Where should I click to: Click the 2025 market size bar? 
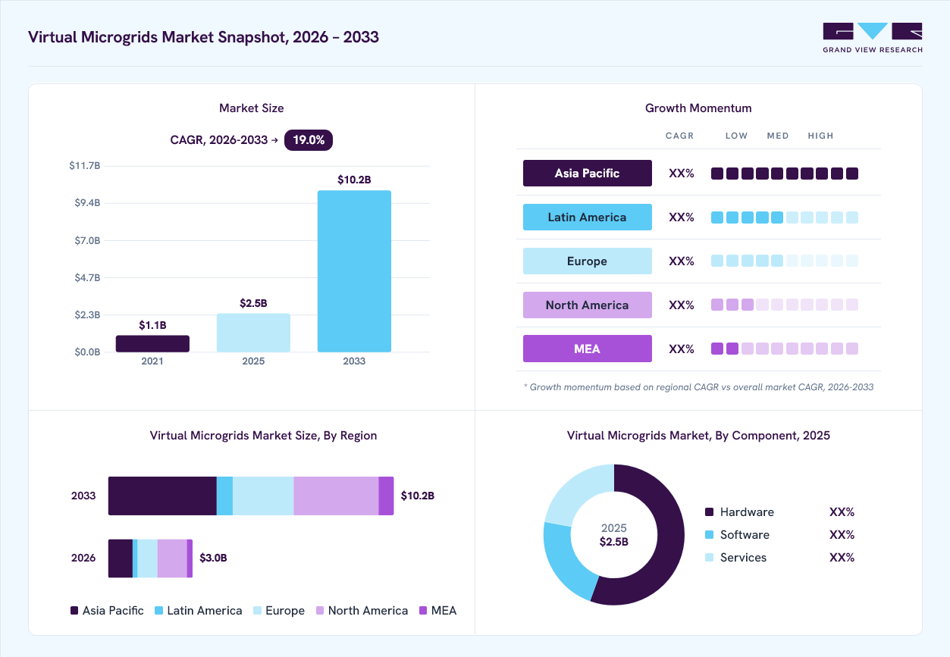253,333
